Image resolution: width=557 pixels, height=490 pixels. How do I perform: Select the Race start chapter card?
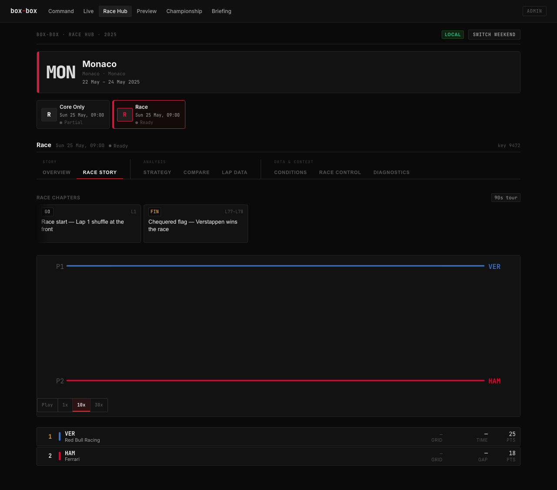point(89,224)
